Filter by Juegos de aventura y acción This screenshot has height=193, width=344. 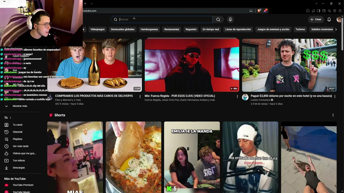tap(273, 29)
